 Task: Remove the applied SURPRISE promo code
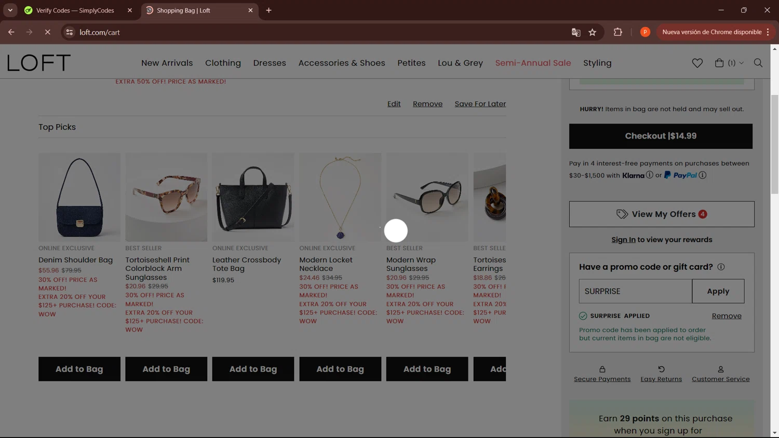click(727, 316)
